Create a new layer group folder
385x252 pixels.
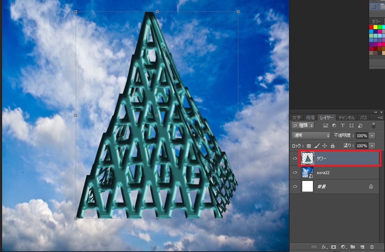(x=353, y=247)
